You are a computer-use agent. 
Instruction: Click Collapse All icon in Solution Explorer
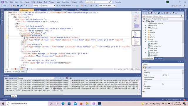pyautogui.click(x=164, y=13)
